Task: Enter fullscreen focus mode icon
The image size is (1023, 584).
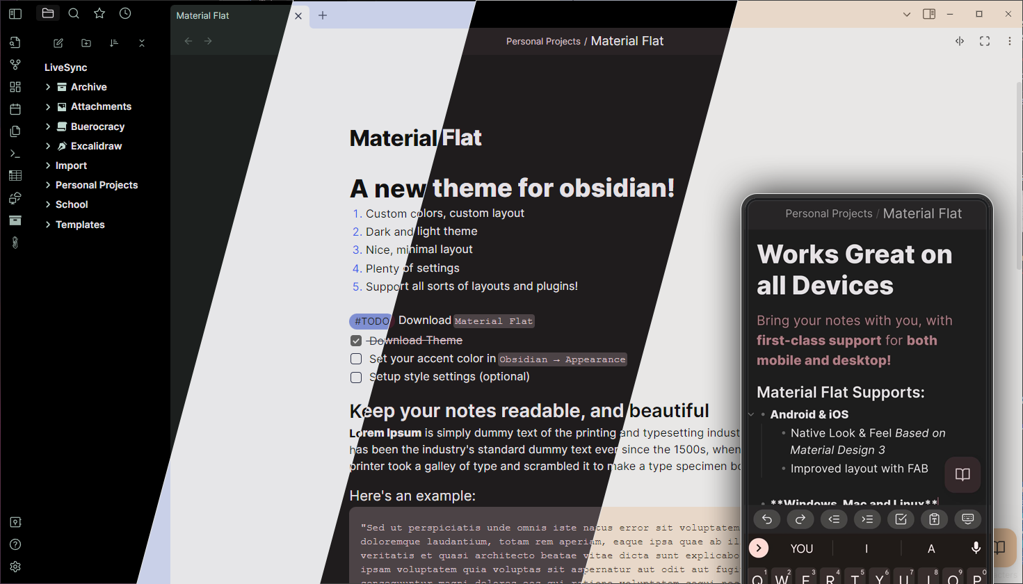Action: pos(985,41)
